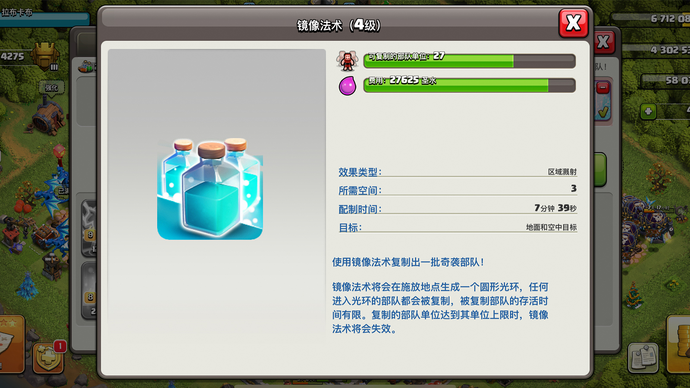The width and height of the screenshot is (690, 388).
Task: Open the shield with notification badge
Action: point(48,358)
